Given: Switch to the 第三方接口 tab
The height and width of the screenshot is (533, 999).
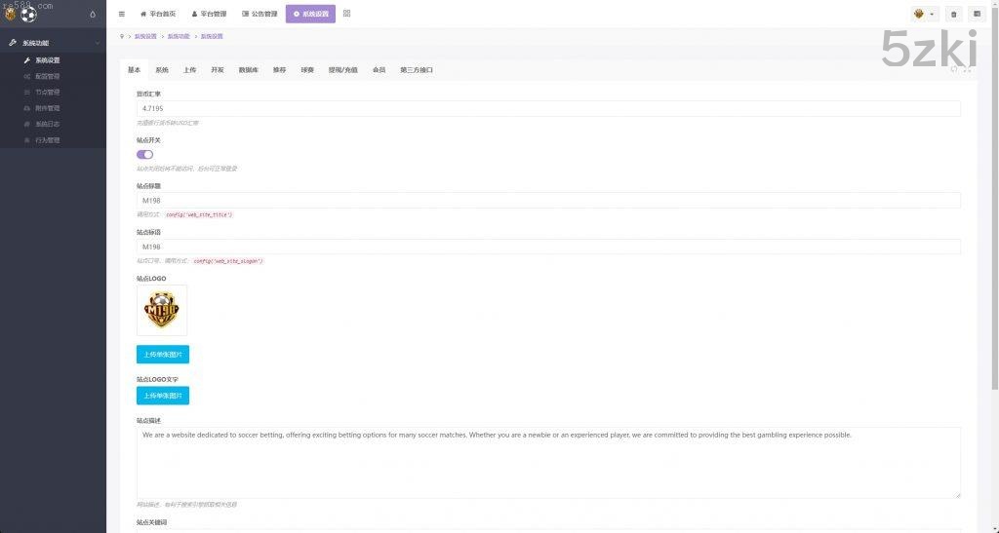Looking at the screenshot, I should pyautogui.click(x=417, y=70).
